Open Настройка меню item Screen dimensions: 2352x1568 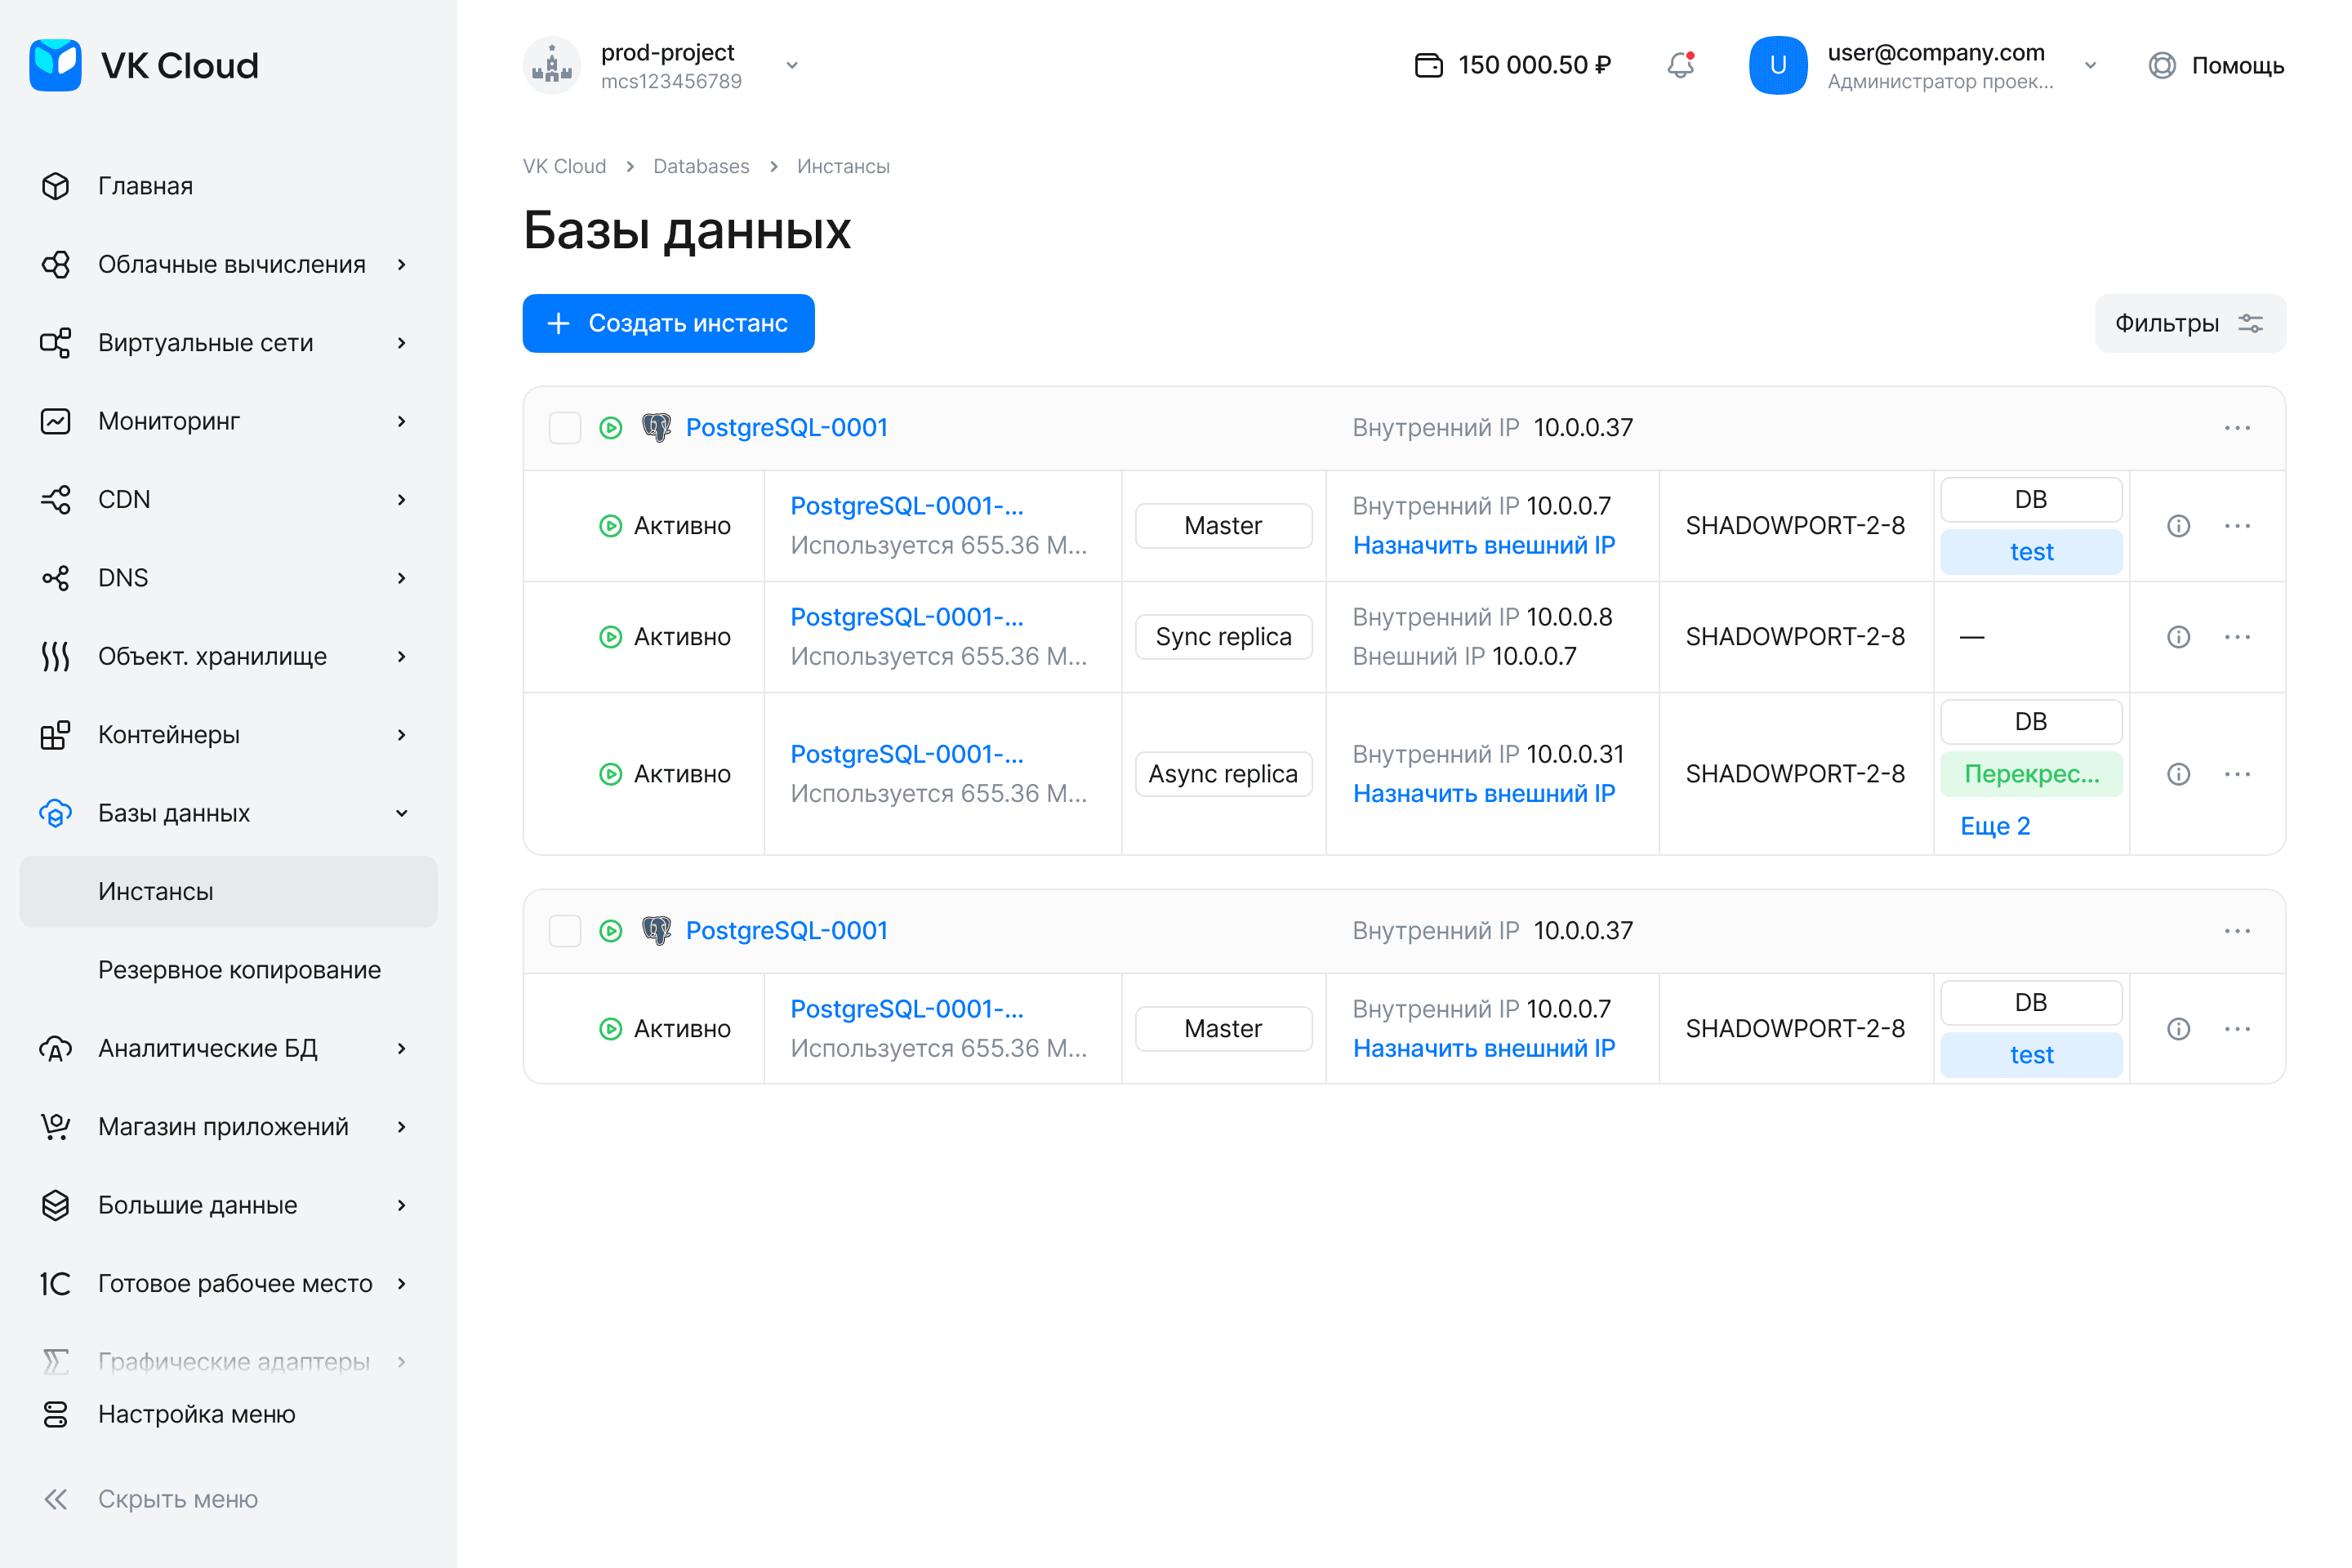pyautogui.click(x=228, y=1414)
